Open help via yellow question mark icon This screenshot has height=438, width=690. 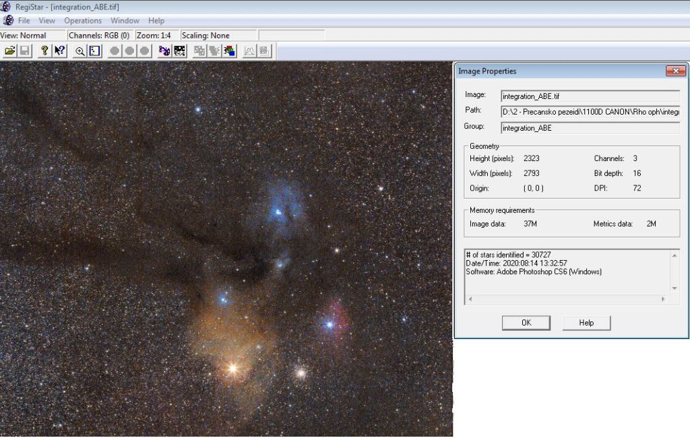44,51
